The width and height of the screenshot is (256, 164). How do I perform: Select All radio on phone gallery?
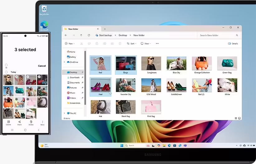pyautogui.click(x=6, y=65)
